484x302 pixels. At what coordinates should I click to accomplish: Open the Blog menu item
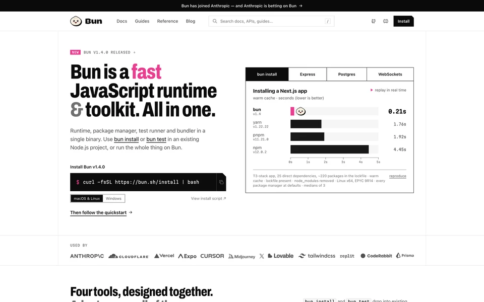coord(191,21)
